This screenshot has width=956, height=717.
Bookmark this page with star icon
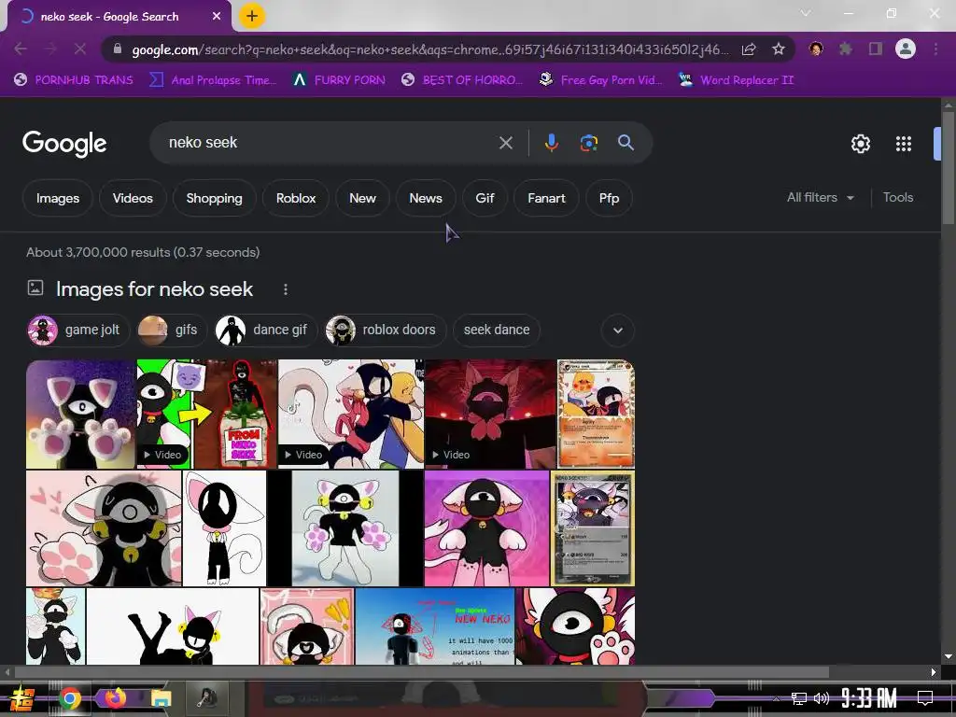pyautogui.click(x=778, y=49)
